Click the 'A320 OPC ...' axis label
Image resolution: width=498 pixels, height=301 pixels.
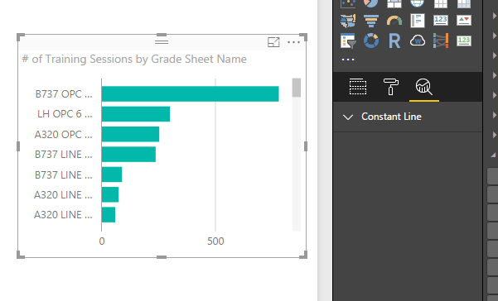tap(64, 134)
